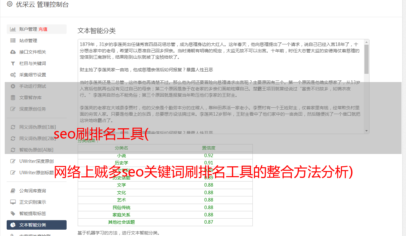
Task: Click the gears icon for 采集细节设置
Action: pyautogui.click(x=13, y=75)
